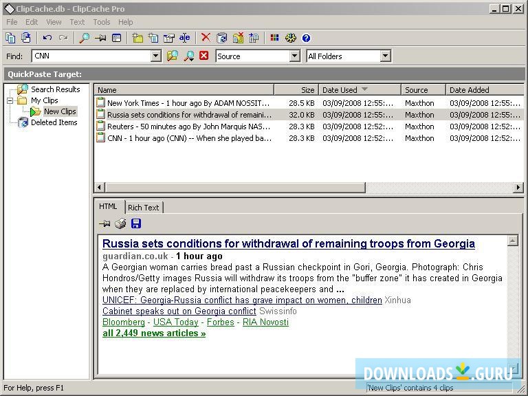This screenshot has height=396, width=528.
Task: Clear the search with the red X beside Find
Action: coord(204,56)
